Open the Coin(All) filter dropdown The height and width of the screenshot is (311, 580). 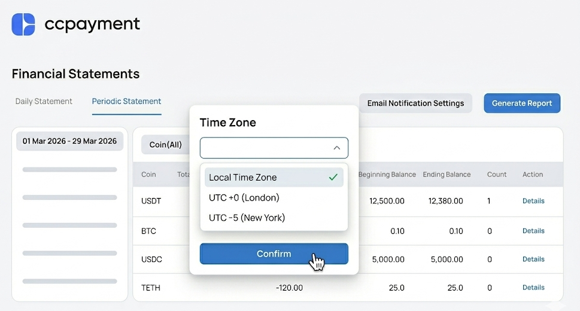click(166, 145)
